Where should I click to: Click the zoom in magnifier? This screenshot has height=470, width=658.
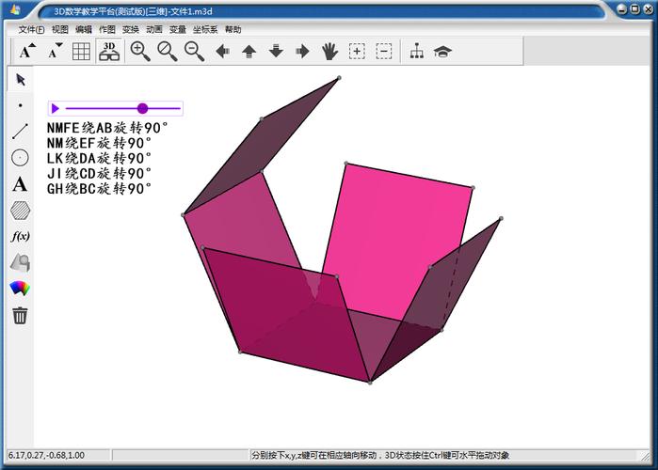coord(140,52)
